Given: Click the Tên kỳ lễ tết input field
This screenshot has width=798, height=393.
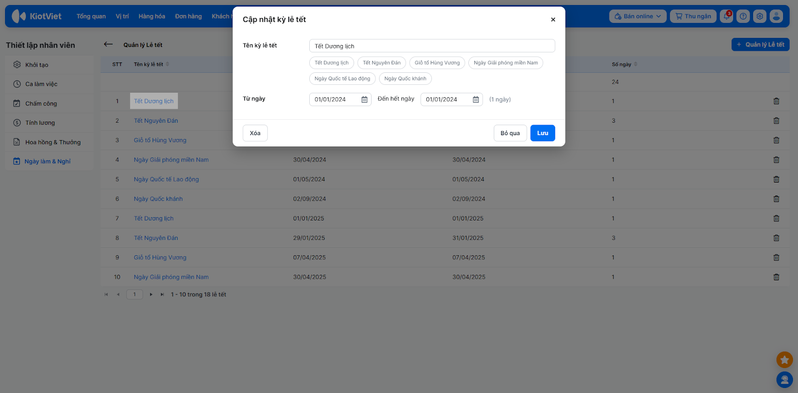Looking at the screenshot, I should click(432, 46).
